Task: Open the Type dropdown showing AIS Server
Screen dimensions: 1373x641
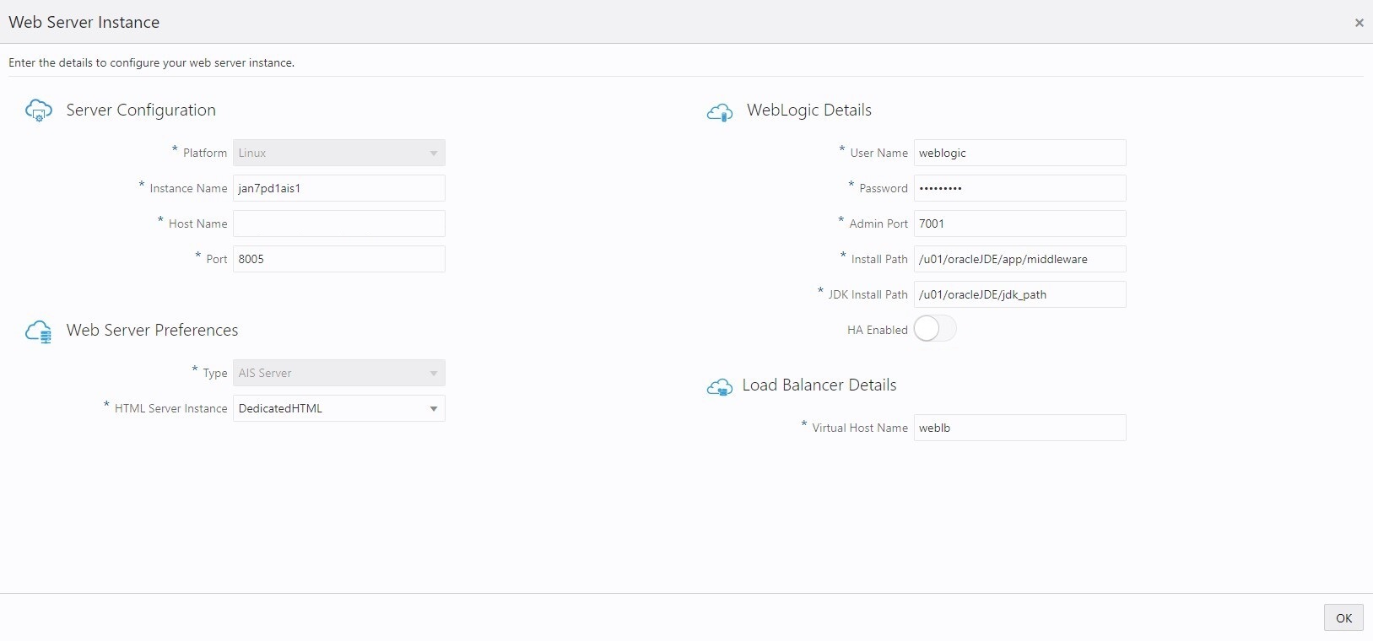Action: pyautogui.click(x=339, y=373)
